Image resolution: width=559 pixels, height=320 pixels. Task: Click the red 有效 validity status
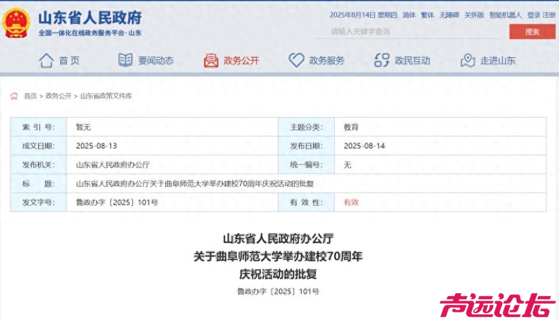[351, 202]
